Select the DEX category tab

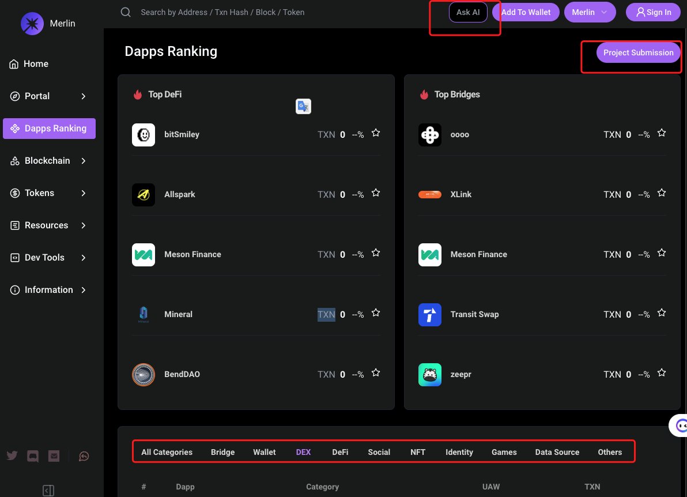pyautogui.click(x=303, y=452)
